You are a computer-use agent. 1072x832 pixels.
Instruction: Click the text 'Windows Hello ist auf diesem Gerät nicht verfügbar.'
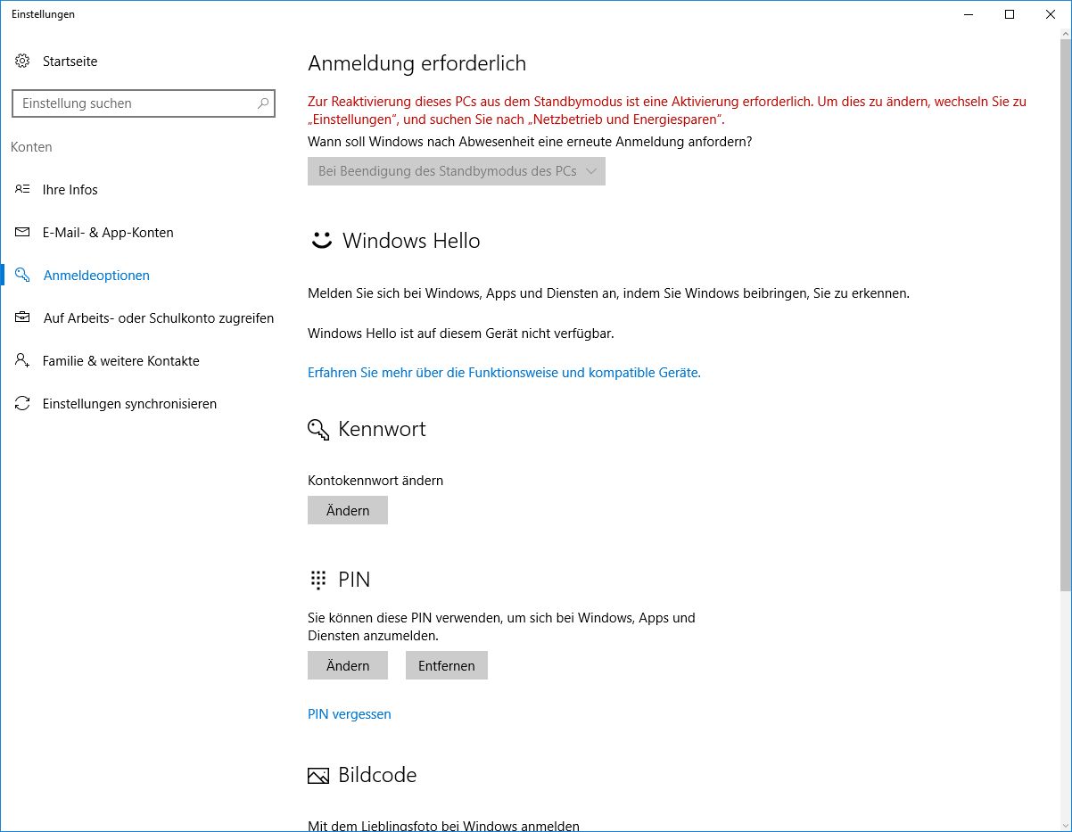click(461, 334)
